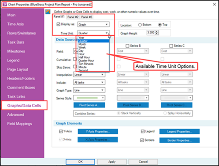Click the graph icon beside the description text
Viewport: 219px width, 166px height.
[x=48, y=12]
